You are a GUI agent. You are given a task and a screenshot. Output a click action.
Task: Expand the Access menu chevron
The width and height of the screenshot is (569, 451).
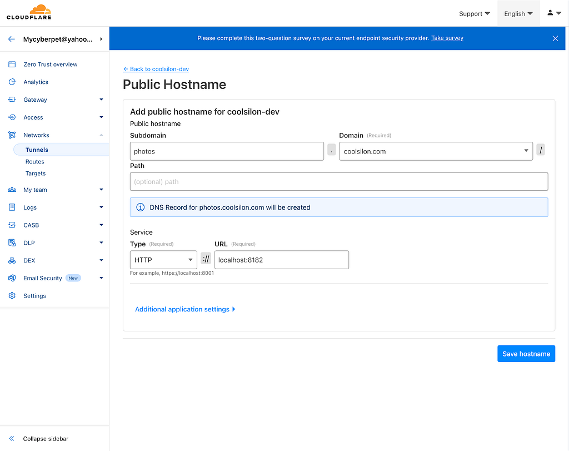(x=101, y=117)
